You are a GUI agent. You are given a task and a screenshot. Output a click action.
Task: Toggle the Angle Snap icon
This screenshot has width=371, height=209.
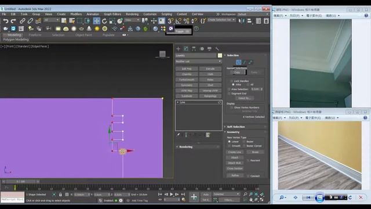pos(179,21)
